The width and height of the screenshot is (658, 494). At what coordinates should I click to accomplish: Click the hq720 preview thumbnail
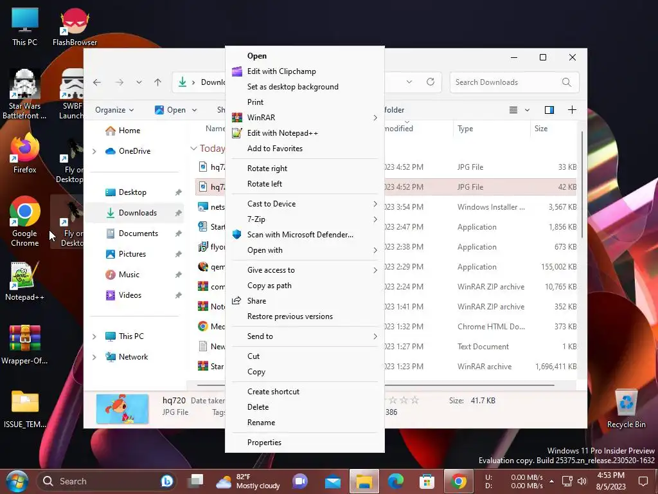[122, 408]
